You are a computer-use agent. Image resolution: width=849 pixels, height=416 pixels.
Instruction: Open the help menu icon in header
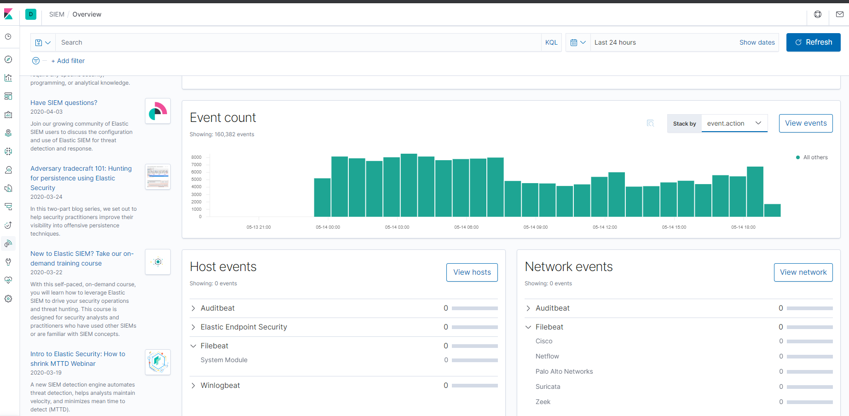(x=818, y=14)
